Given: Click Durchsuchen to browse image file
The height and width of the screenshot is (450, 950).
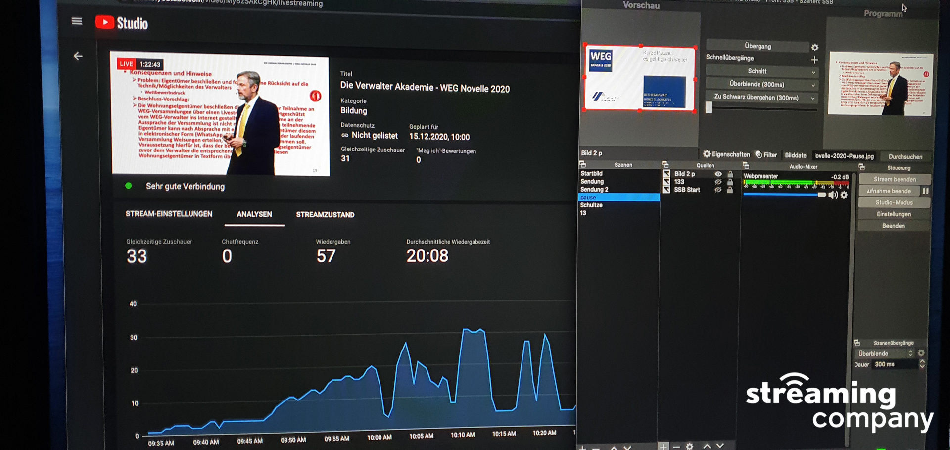Looking at the screenshot, I should (x=905, y=157).
